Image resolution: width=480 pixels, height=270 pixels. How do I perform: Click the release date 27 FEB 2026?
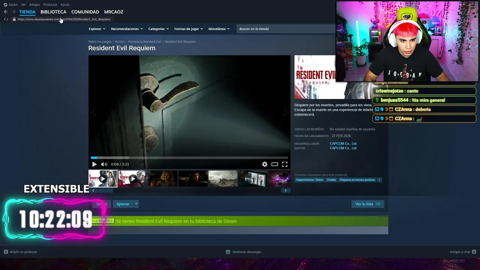point(341,136)
